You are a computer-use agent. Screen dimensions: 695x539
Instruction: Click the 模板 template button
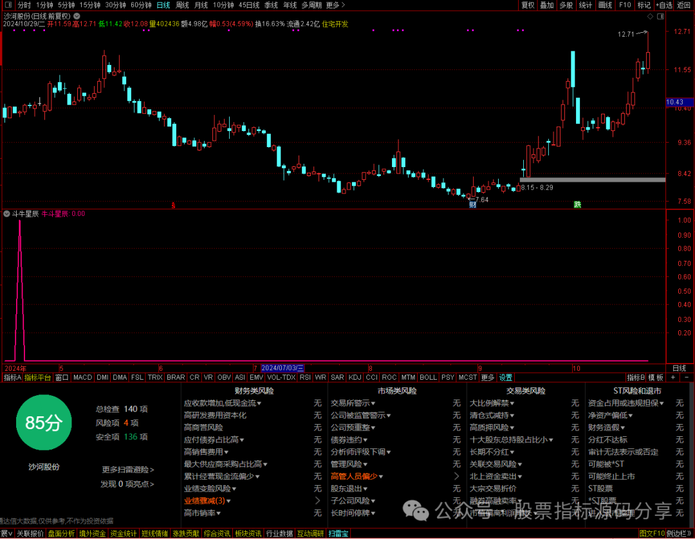(656, 378)
